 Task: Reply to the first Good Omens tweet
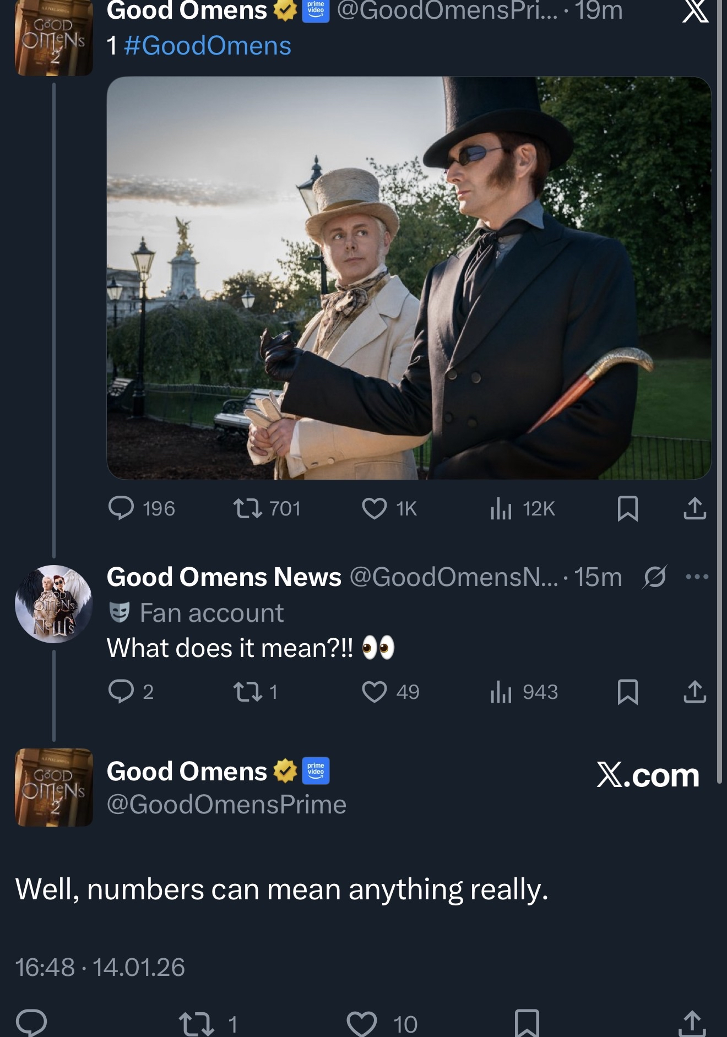121,508
